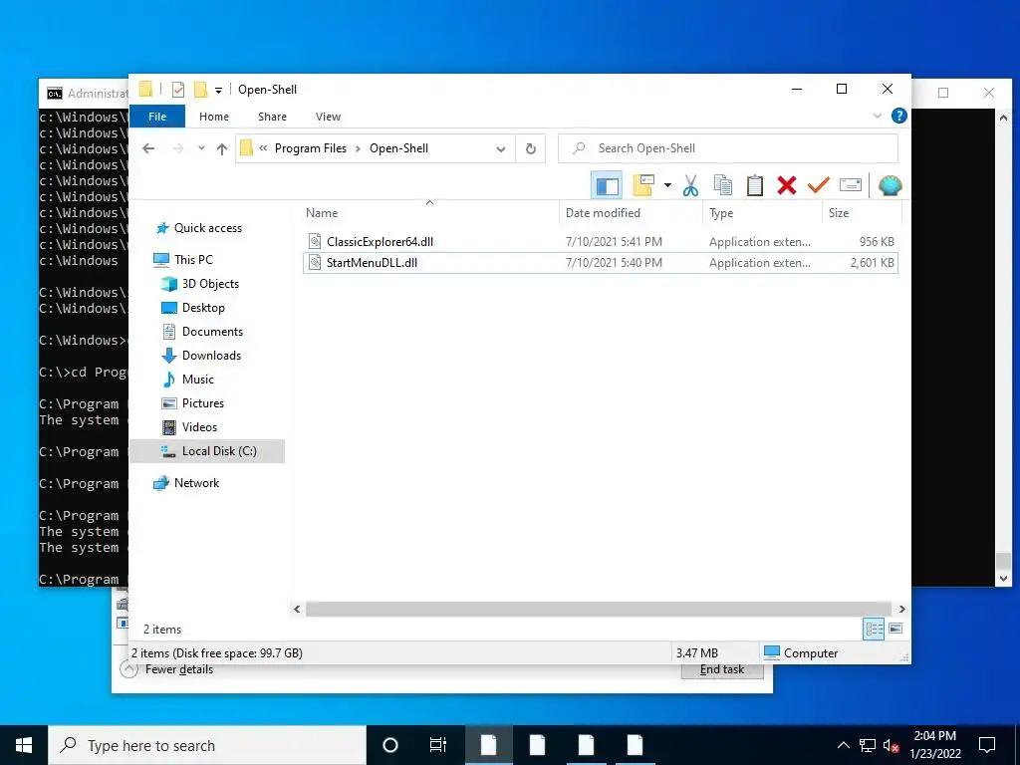Click Open-Shell breadcrumb in address bar
The width and height of the screenshot is (1020, 765).
tap(398, 148)
